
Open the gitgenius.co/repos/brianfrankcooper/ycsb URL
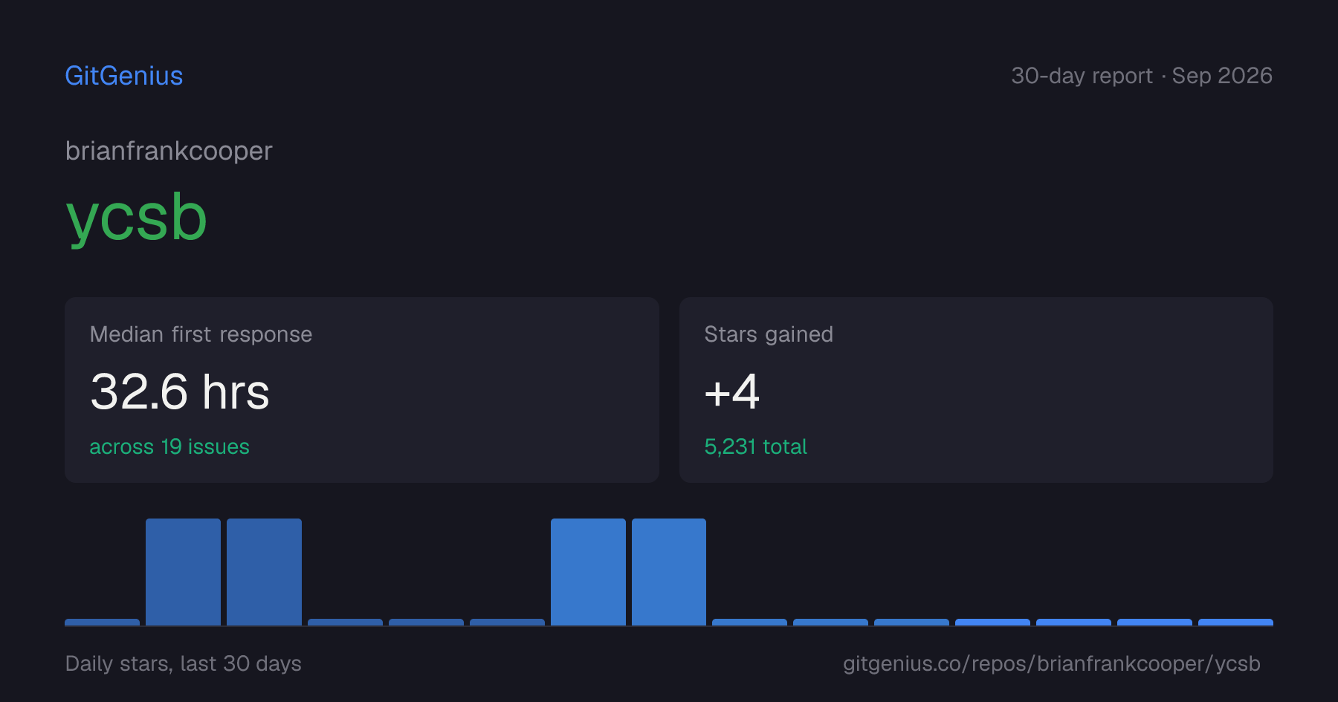click(x=1052, y=663)
